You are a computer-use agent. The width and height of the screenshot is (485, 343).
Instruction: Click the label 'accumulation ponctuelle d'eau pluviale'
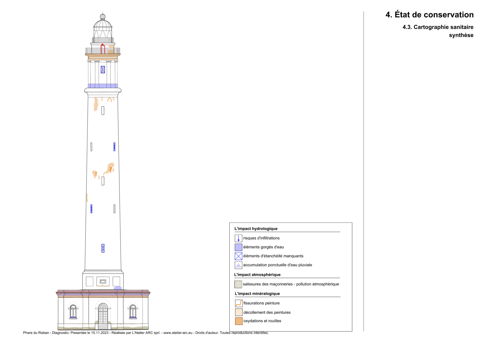(277, 265)
